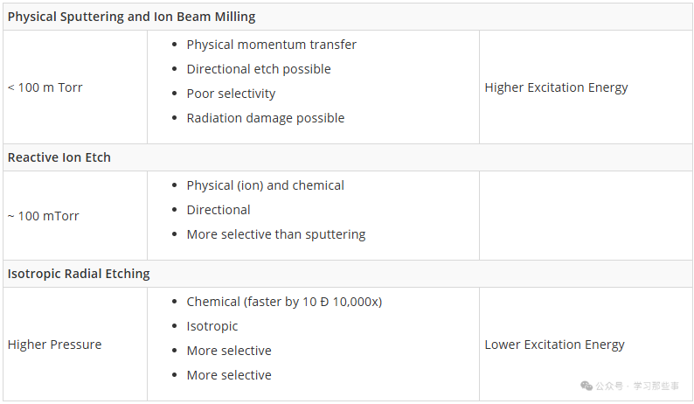The image size is (694, 404).
Task: Click the watermark Chinese account text
Action: click(x=637, y=386)
